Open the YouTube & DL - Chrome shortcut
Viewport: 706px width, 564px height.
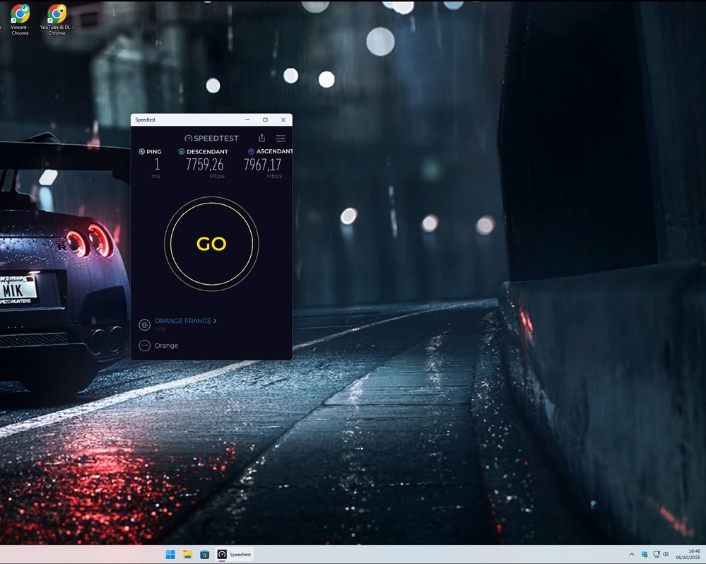click(56, 16)
